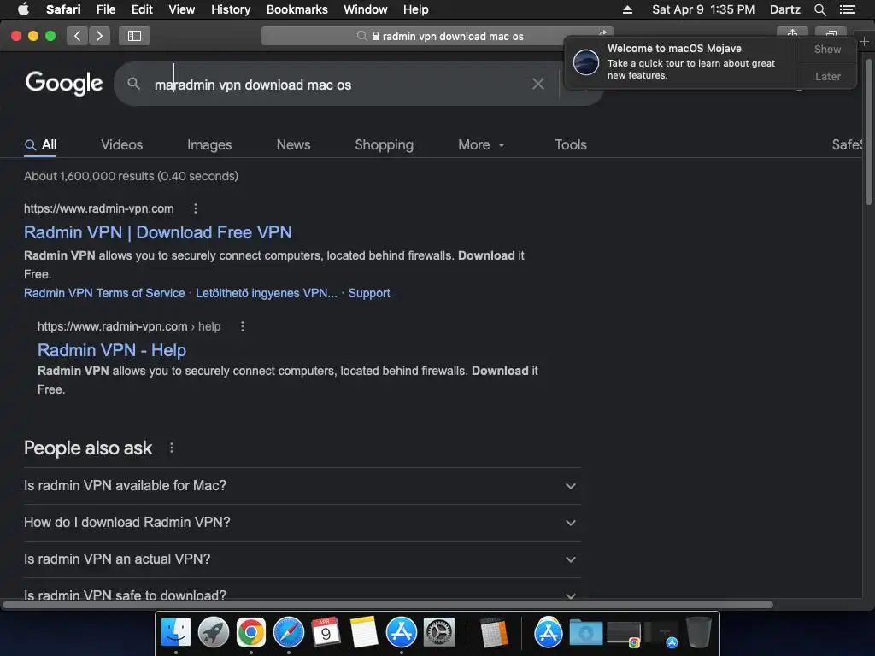Open the View menu

point(181,9)
